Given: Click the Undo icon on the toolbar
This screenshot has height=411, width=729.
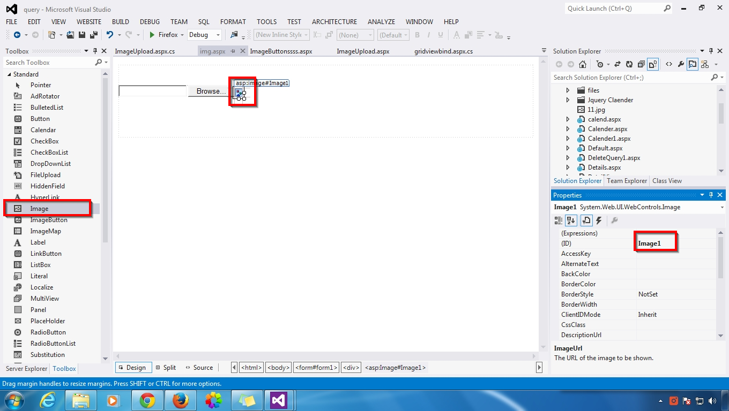Looking at the screenshot, I should (110, 34).
